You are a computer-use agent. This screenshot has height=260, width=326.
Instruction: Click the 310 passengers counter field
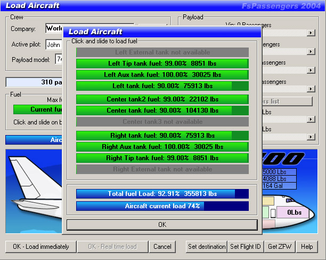click(34, 82)
